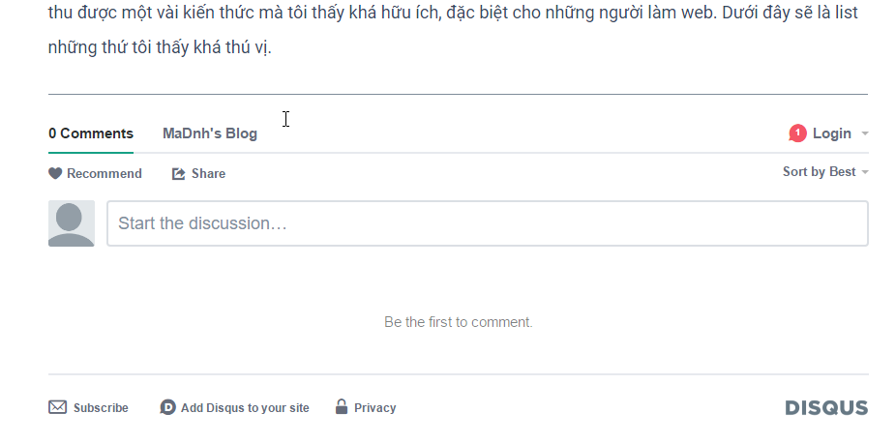Click the padlock Privacy icon
The height and width of the screenshot is (443, 896).
pos(342,406)
